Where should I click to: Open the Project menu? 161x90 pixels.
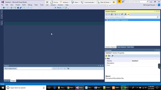(18, 5)
